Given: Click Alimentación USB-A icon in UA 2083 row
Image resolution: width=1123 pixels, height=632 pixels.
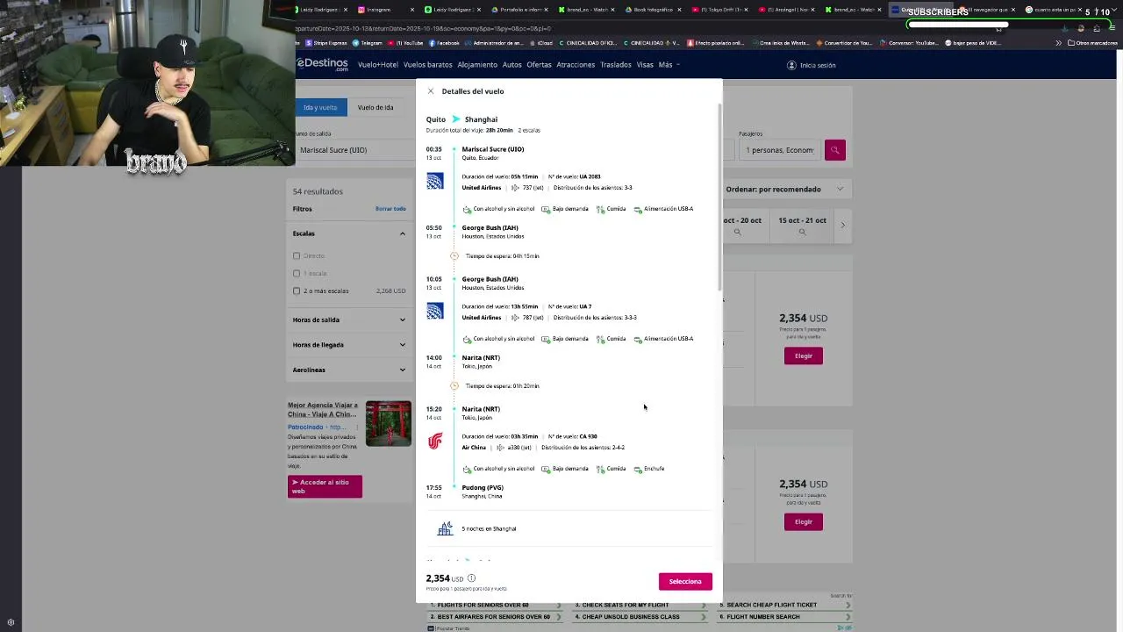Looking at the screenshot, I should click(638, 209).
